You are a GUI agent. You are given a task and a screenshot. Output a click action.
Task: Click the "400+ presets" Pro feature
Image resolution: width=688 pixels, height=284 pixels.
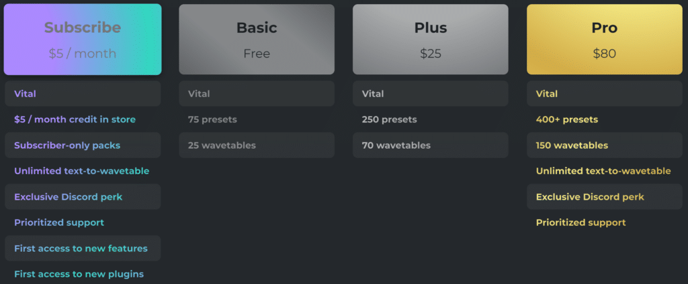[567, 119]
